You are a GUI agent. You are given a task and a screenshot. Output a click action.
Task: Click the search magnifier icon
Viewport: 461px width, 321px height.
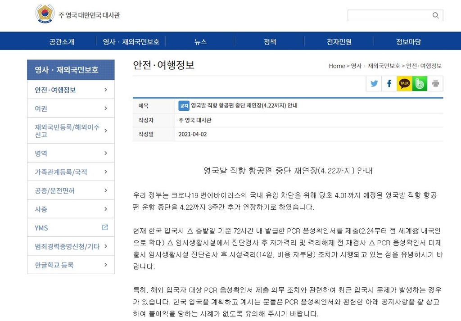pos(435,15)
